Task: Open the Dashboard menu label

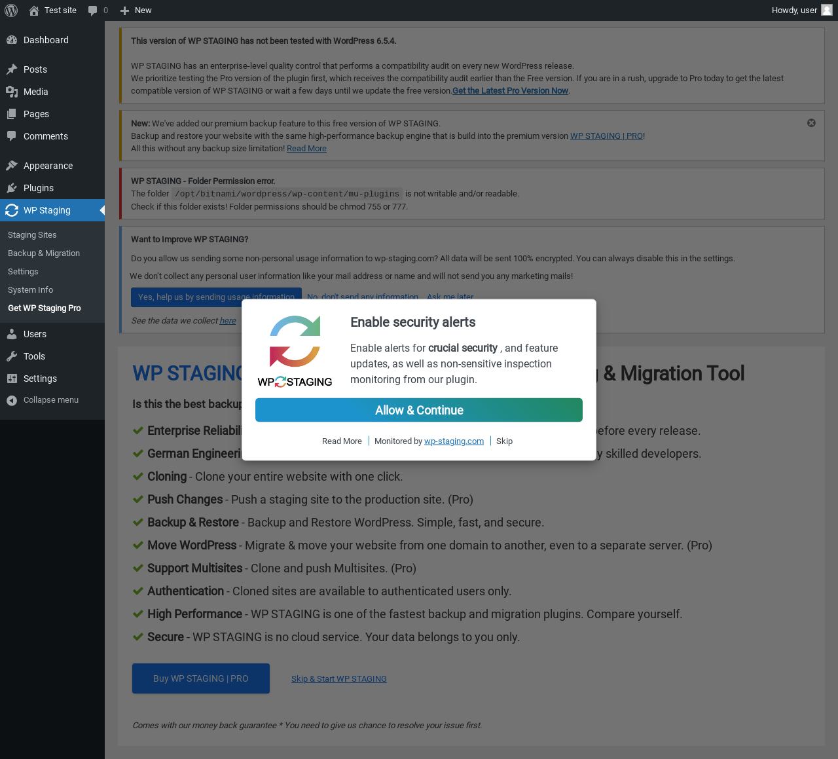Action: [x=46, y=40]
